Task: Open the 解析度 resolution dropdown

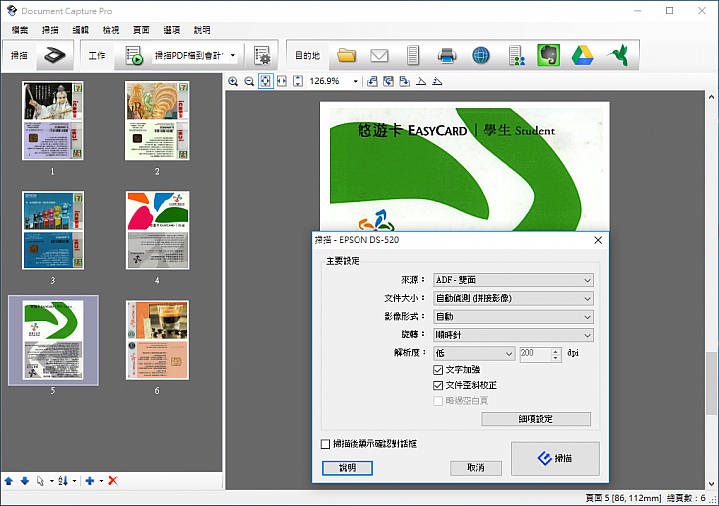Action: (474, 354)
